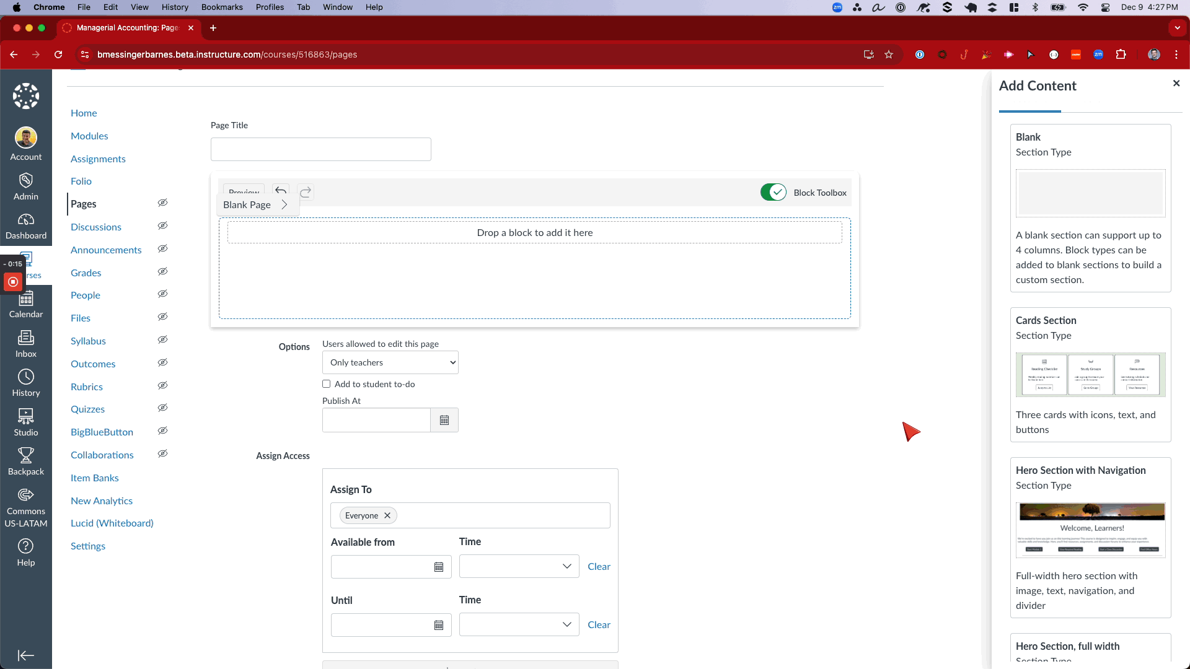Click the hidden eye icon next to Grades
Screen dimensions: 1190x669
click(162, 272)
